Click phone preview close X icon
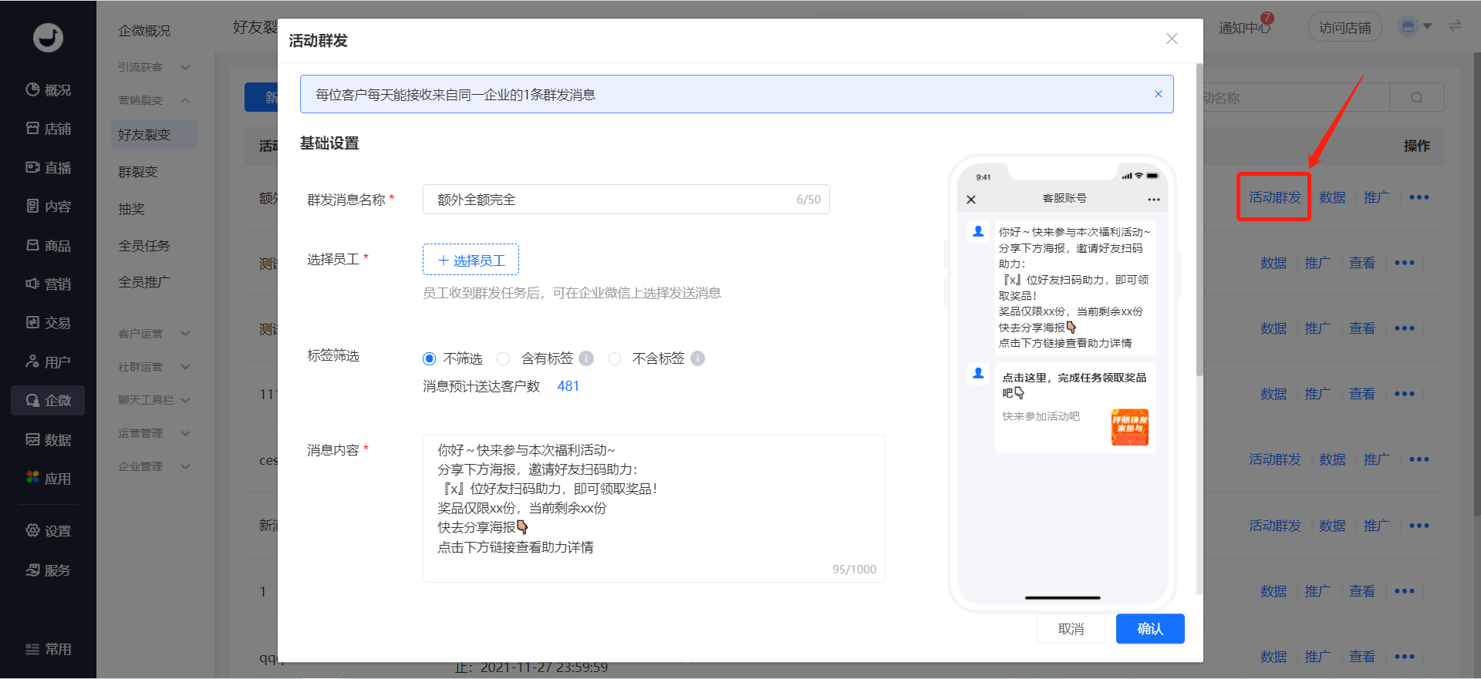This screenshot has height=679, width=1481. click(971, 199)
